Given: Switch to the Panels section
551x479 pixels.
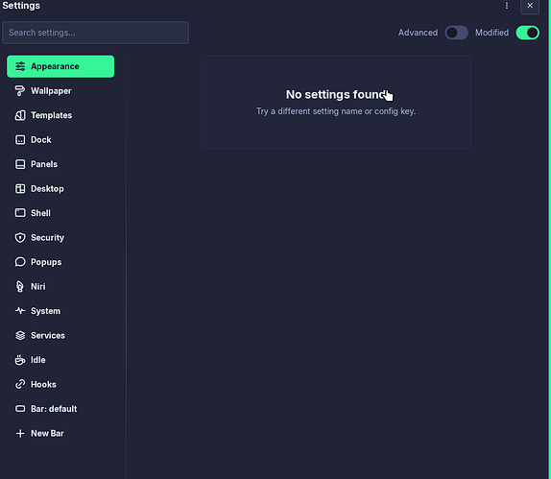Looking at the screenshot, I should [60, 164].
